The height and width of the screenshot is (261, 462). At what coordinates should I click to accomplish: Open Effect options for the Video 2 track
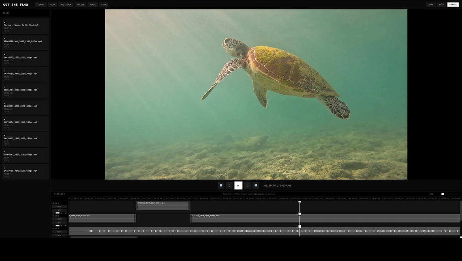59,219
